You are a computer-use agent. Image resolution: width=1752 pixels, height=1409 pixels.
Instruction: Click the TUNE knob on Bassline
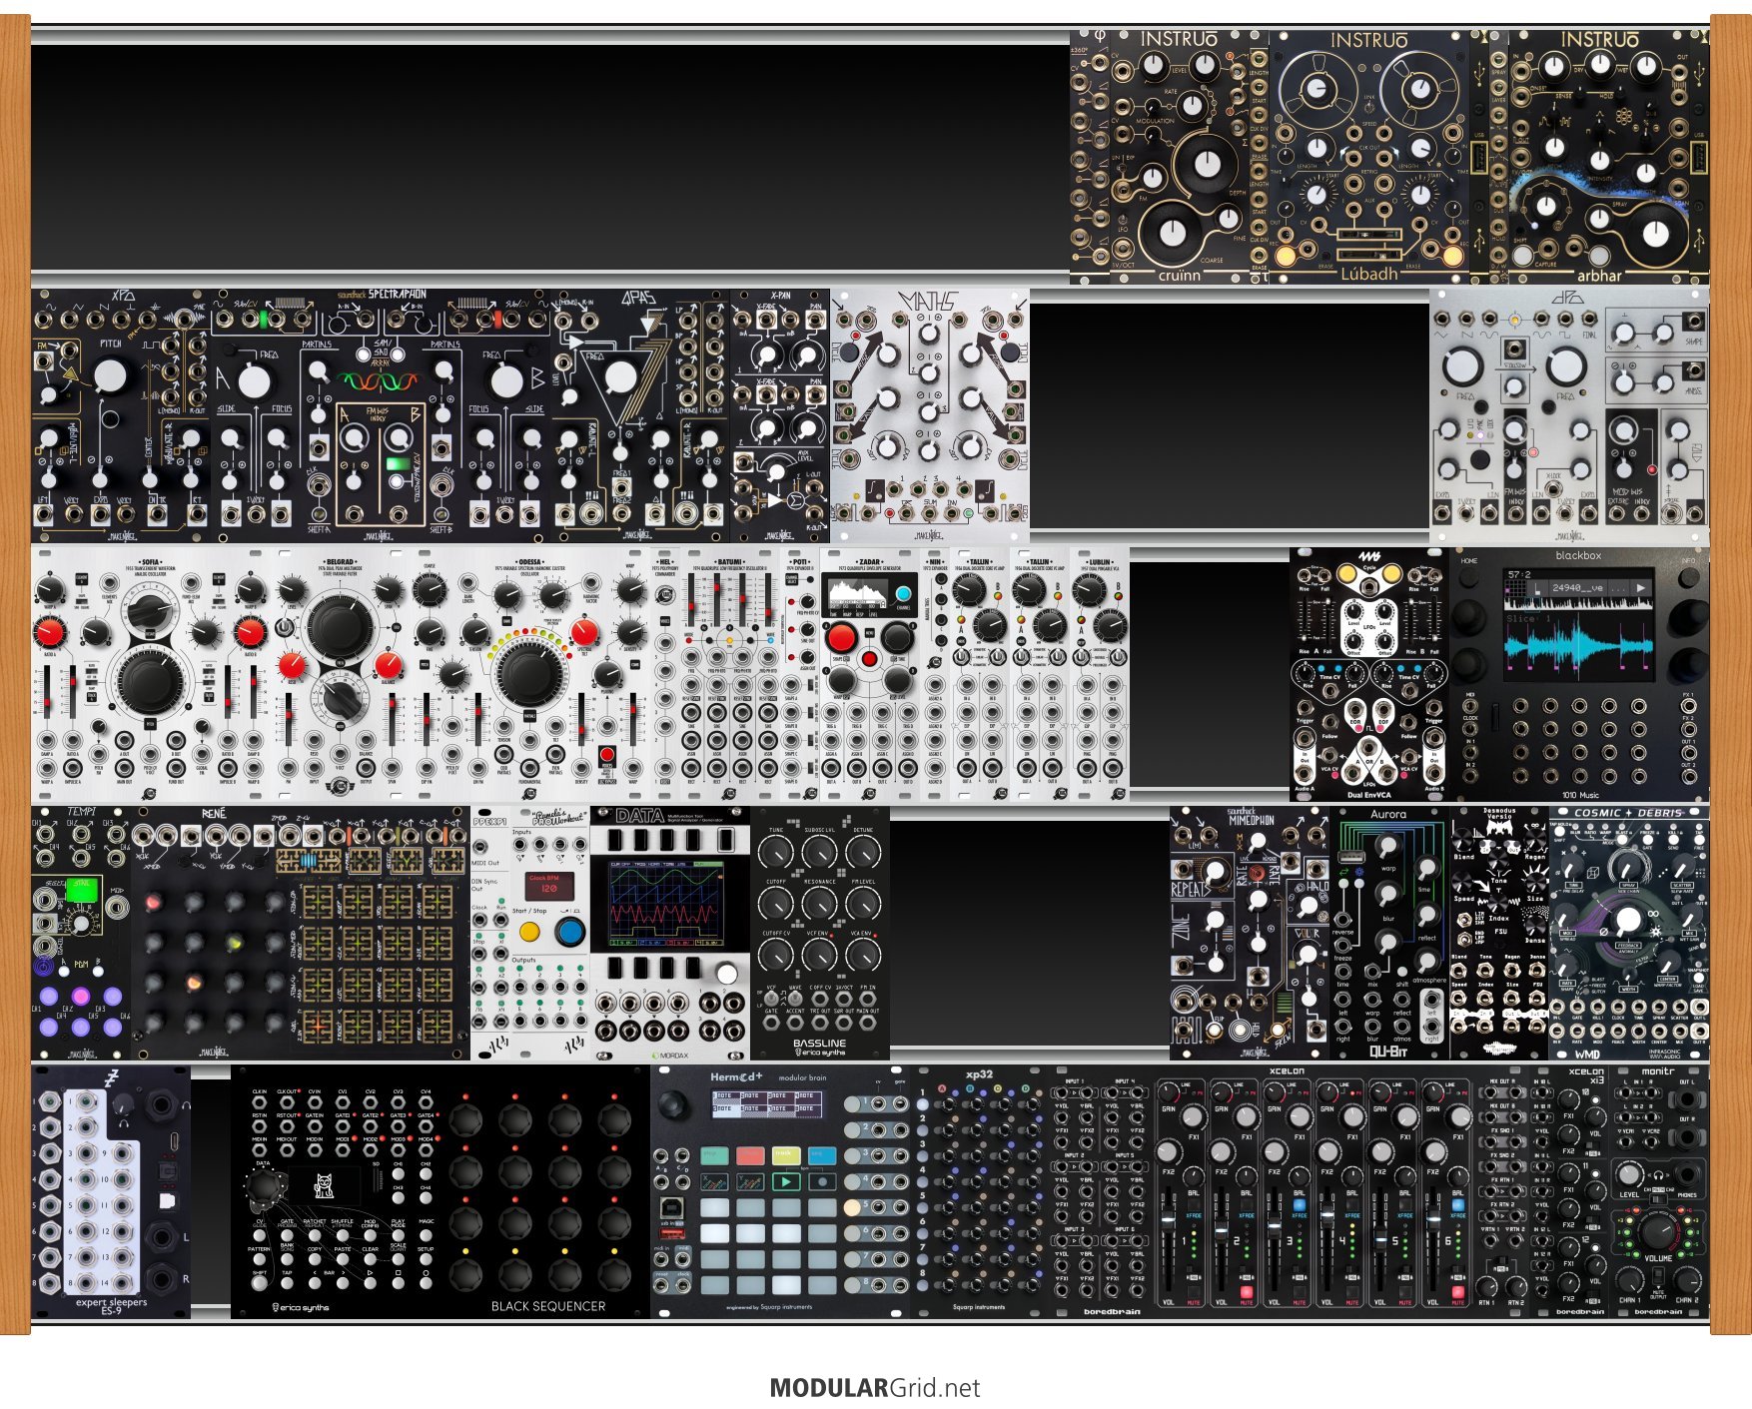click(x=776, y=852)
